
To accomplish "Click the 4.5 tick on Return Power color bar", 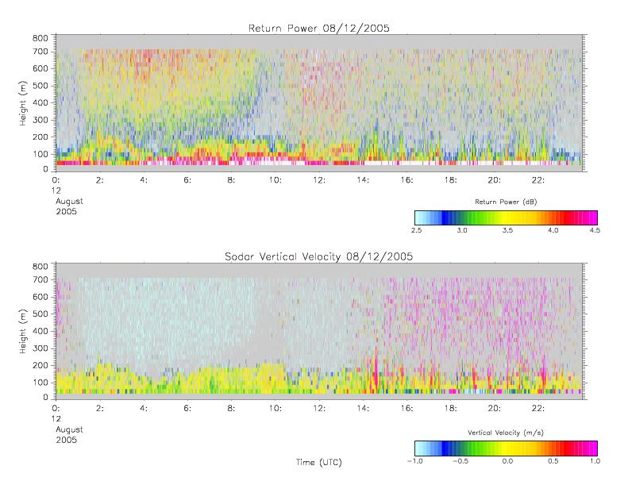I will (x=595, y=230).
